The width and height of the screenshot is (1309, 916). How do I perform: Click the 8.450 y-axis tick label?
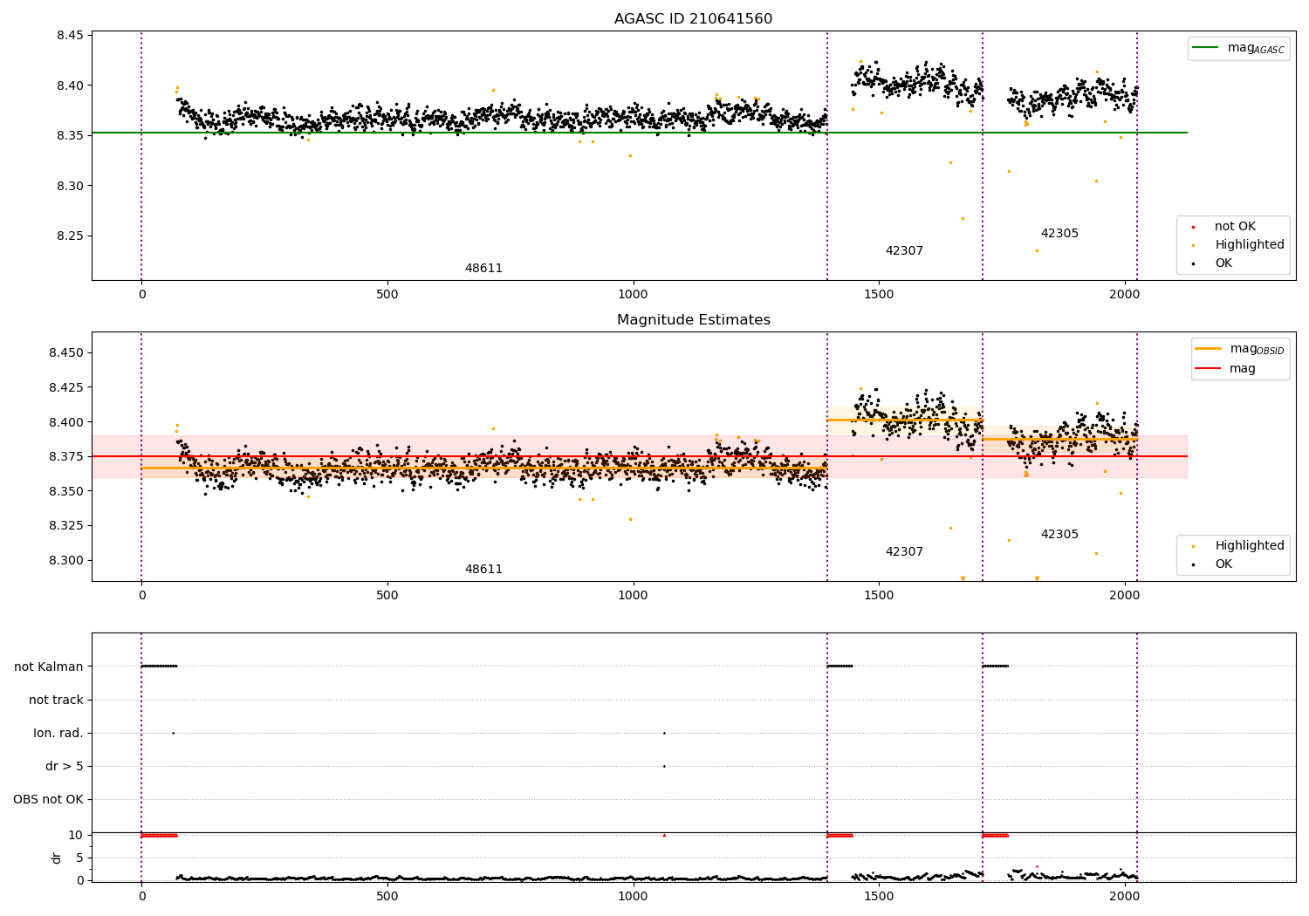[x=67, y=352]
